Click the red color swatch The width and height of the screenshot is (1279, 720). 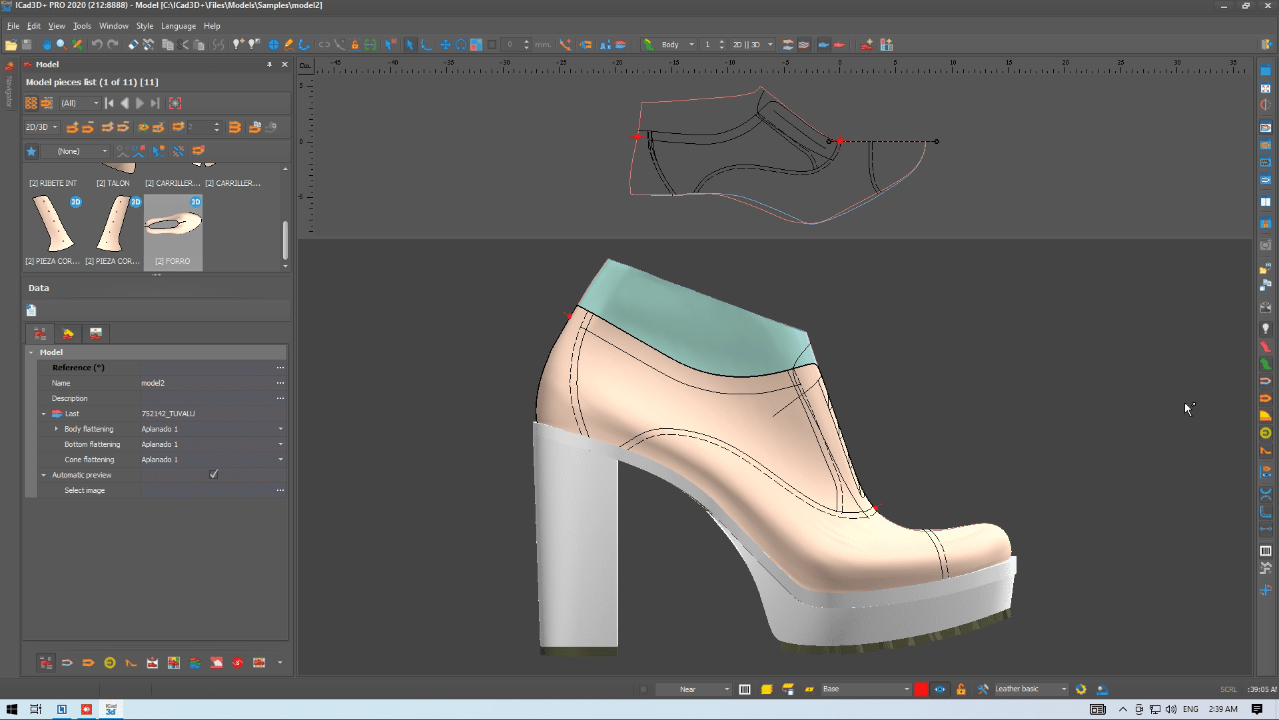click(921, 689)
